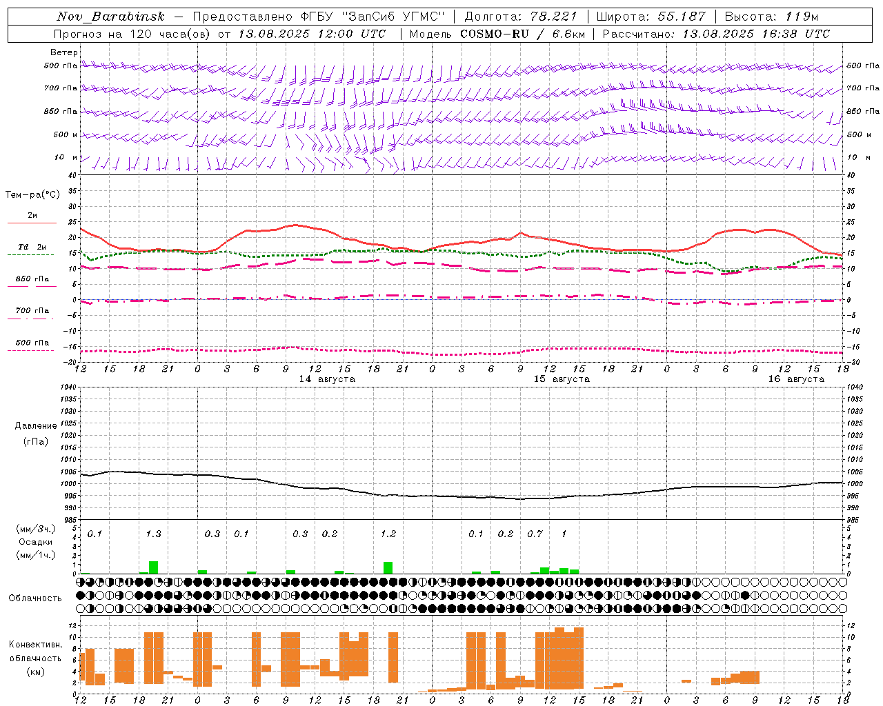The image size is (883, 706).
Task: Click the Облачность row label
Action: [x=35, y=598]
